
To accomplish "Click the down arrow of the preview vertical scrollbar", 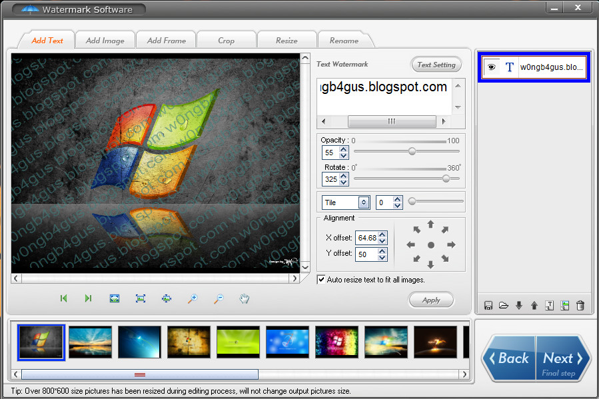I will coord(305,267).
